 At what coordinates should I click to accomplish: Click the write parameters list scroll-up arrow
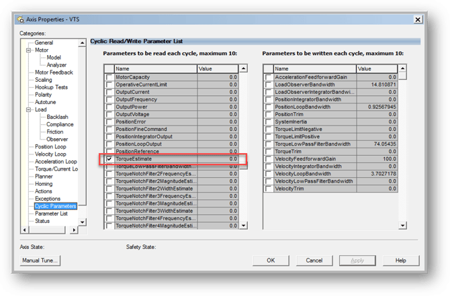click(402, 68)
